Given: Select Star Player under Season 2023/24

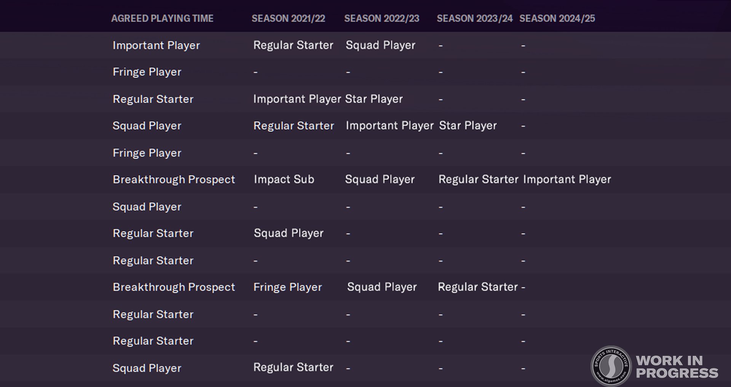Looking at the screenshot, I should 468,126.
